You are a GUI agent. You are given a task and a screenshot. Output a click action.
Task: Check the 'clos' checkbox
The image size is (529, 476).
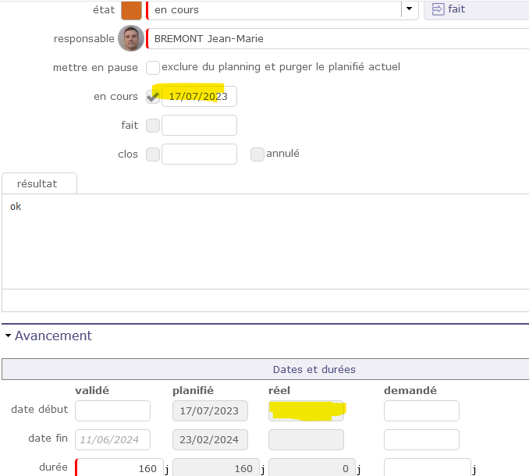click(x=152, y=155)
